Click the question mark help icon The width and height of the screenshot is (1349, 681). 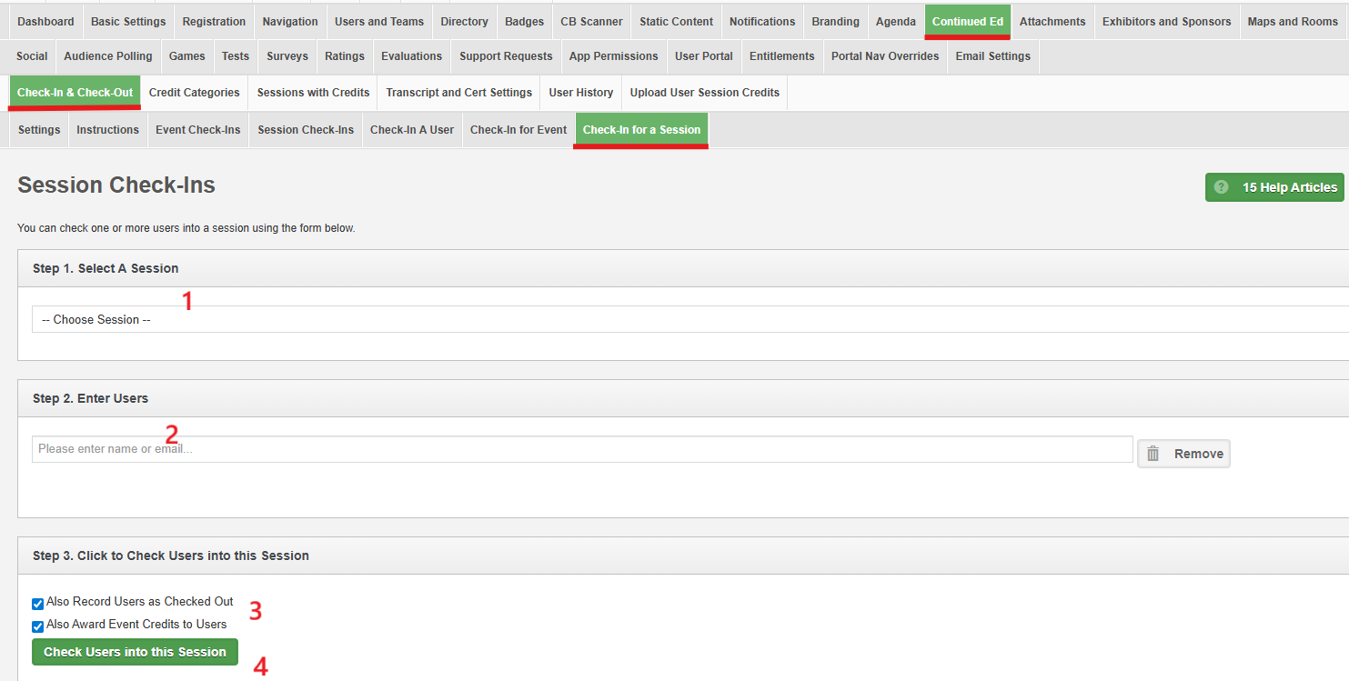pos(1221,187)
